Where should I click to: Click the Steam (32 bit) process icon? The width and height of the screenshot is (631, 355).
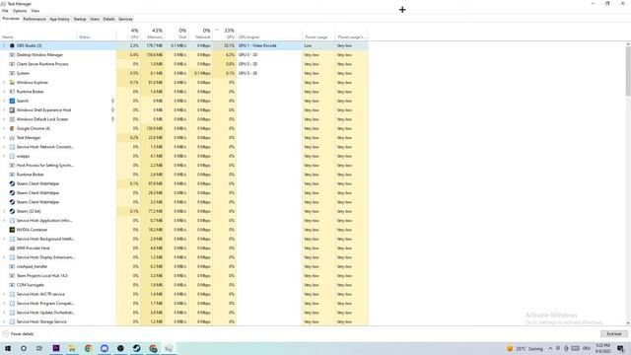pyautogui.click(x=12, y=211)
